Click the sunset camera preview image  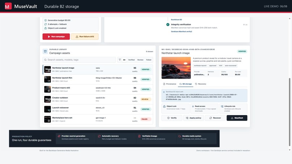[176, 68]
